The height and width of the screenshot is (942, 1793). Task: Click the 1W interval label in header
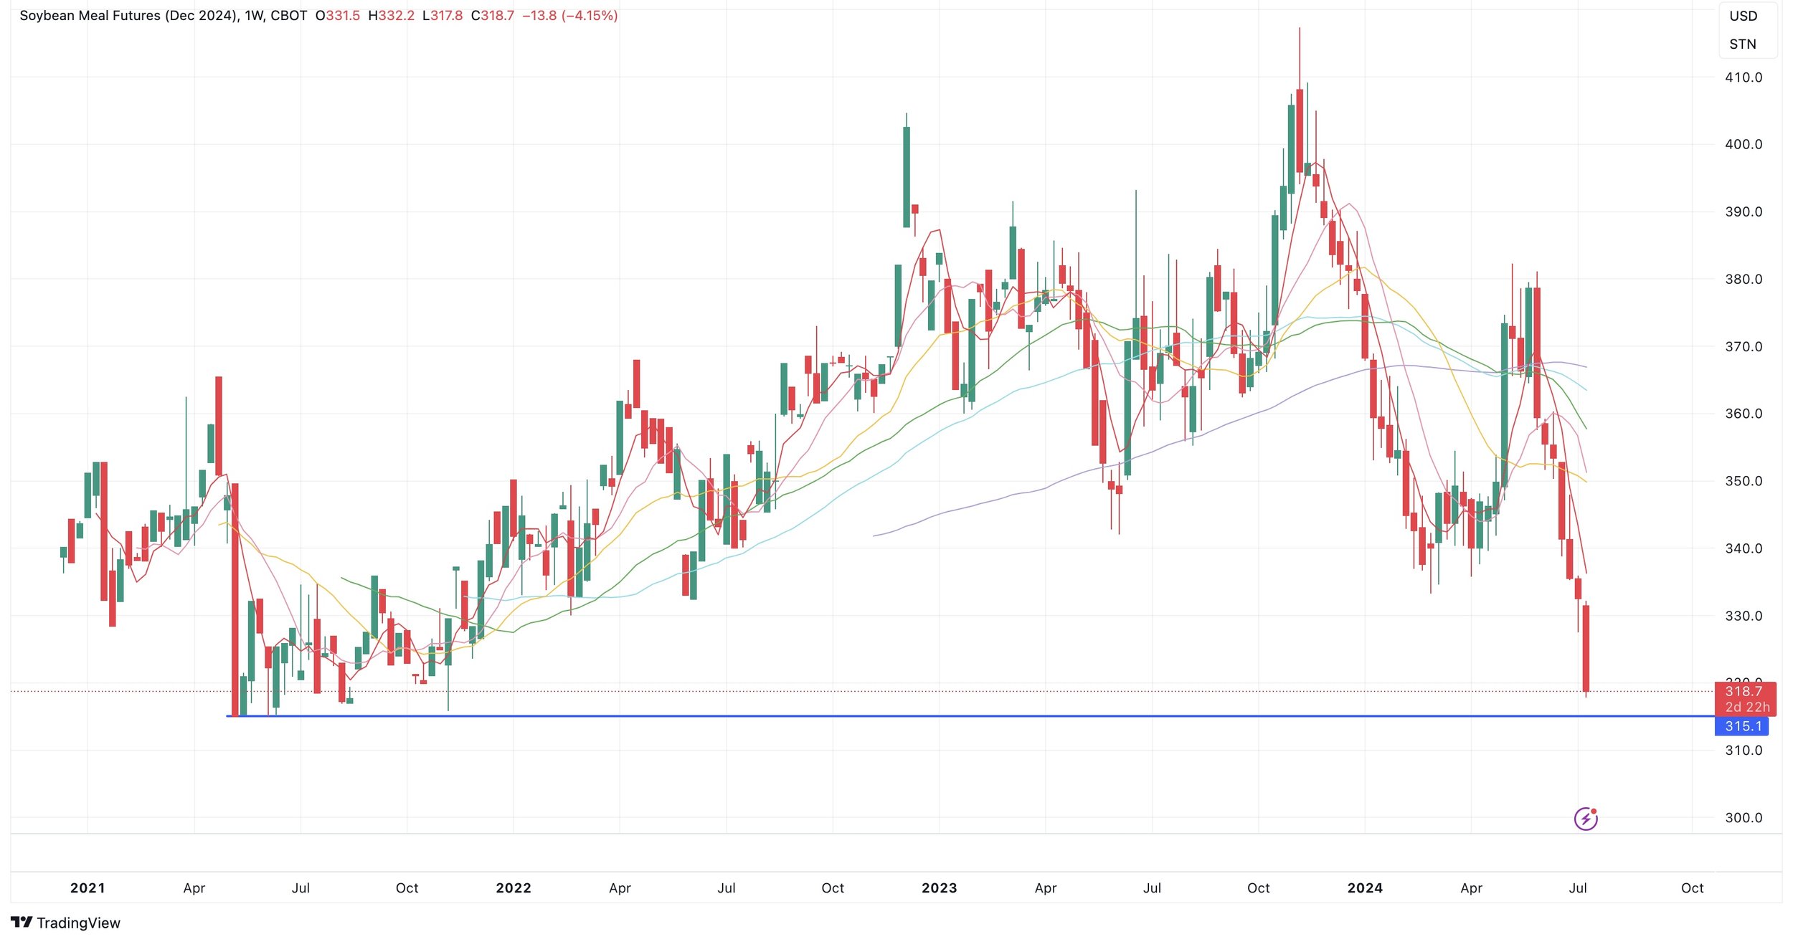pos(253,16)
